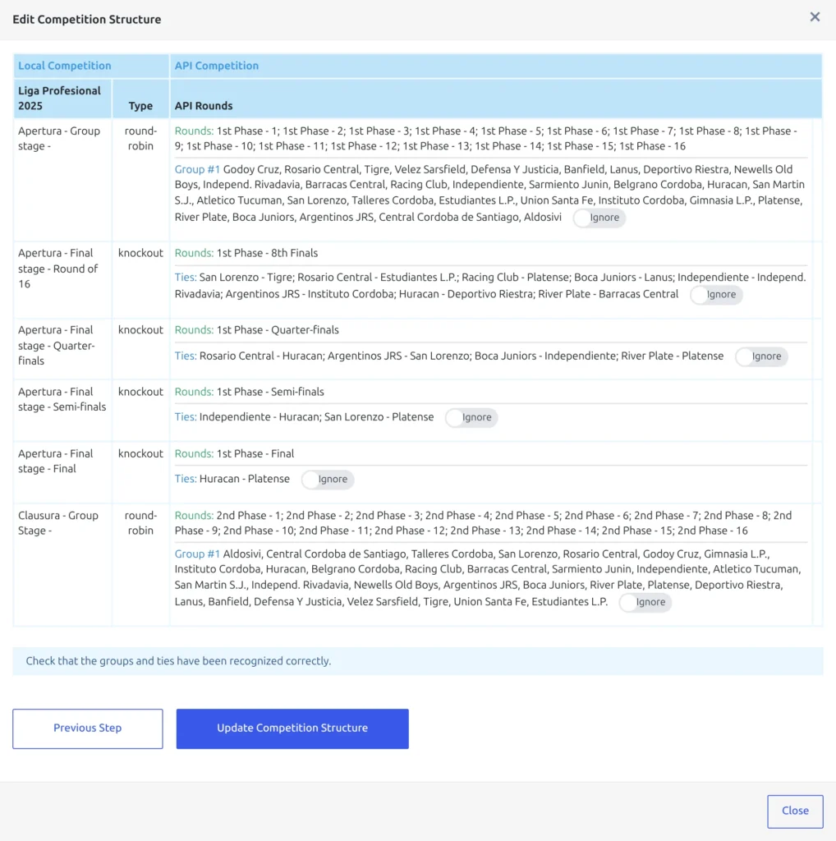
Task: Click Group #1 label in Apertura Group stage
Action: (x=197, y=169)
